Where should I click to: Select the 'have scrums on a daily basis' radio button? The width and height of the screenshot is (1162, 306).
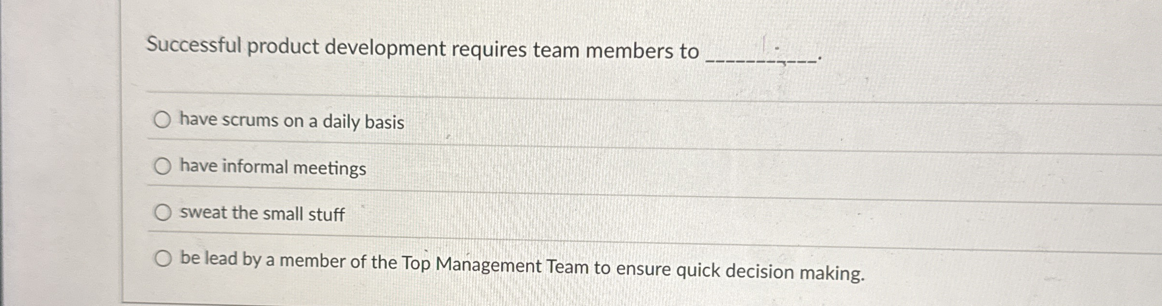click(x=163, y=119)
